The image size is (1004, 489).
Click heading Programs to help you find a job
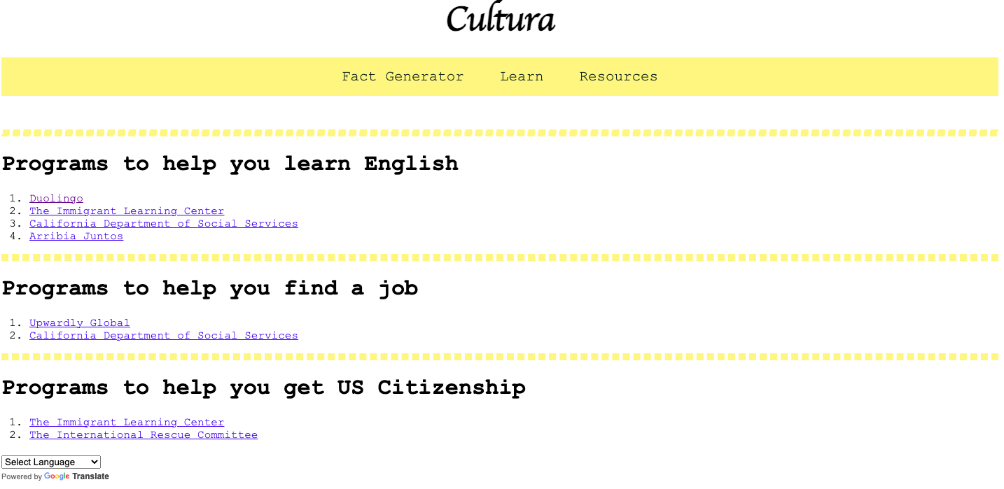click(x=210, y=288)
